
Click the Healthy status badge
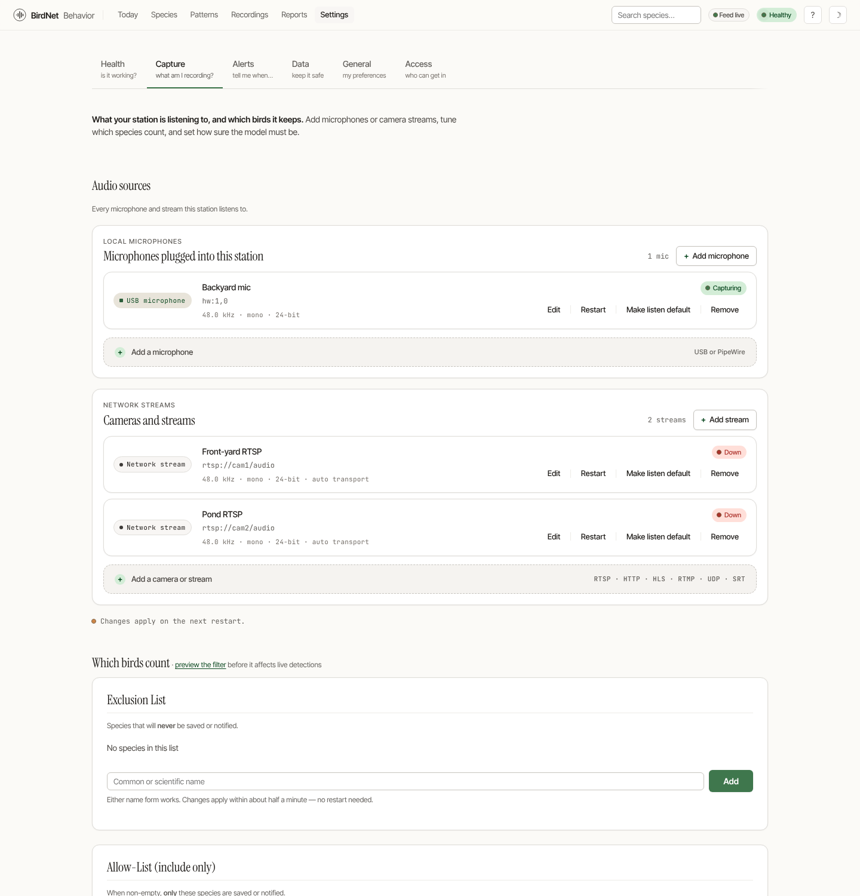tap(776, 15)
